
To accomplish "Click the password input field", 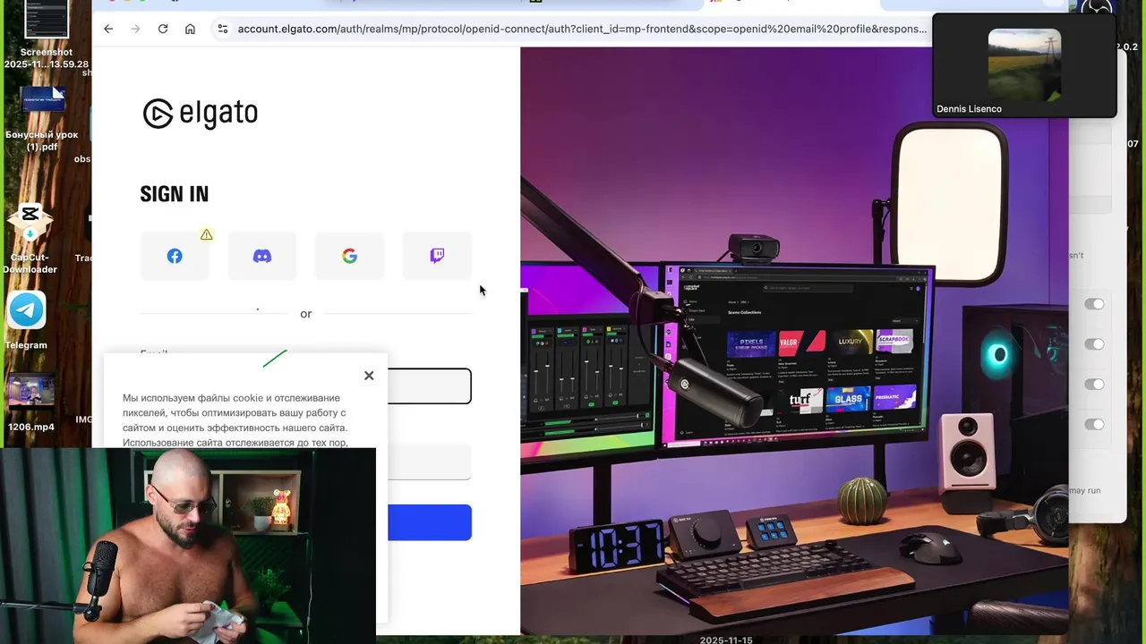I will coord(430,462).
